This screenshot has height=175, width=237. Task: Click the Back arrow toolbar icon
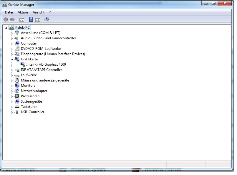[6, 19]
